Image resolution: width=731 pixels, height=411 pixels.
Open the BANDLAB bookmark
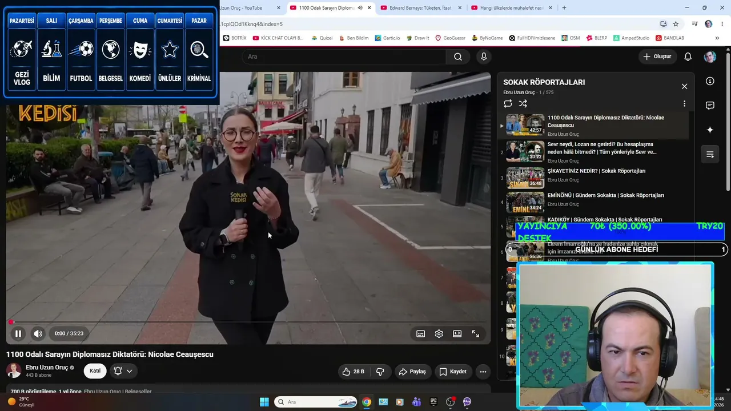coord(669,38)
